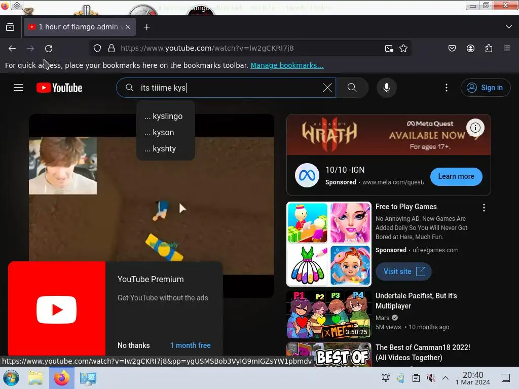Screen dimensions: 519x389
Task: Bookmark this page with the star
Action: tap(403, 48)
